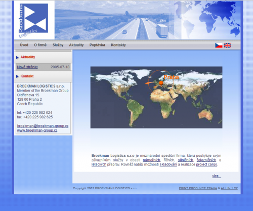253x211 pixels.
Task: Click the world map image
Action: point(156,97)
